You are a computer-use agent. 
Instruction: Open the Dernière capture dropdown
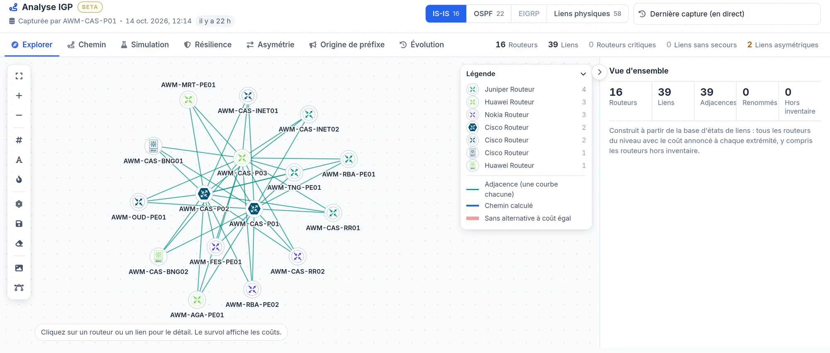pyautogui.click(x=727, y=14)
